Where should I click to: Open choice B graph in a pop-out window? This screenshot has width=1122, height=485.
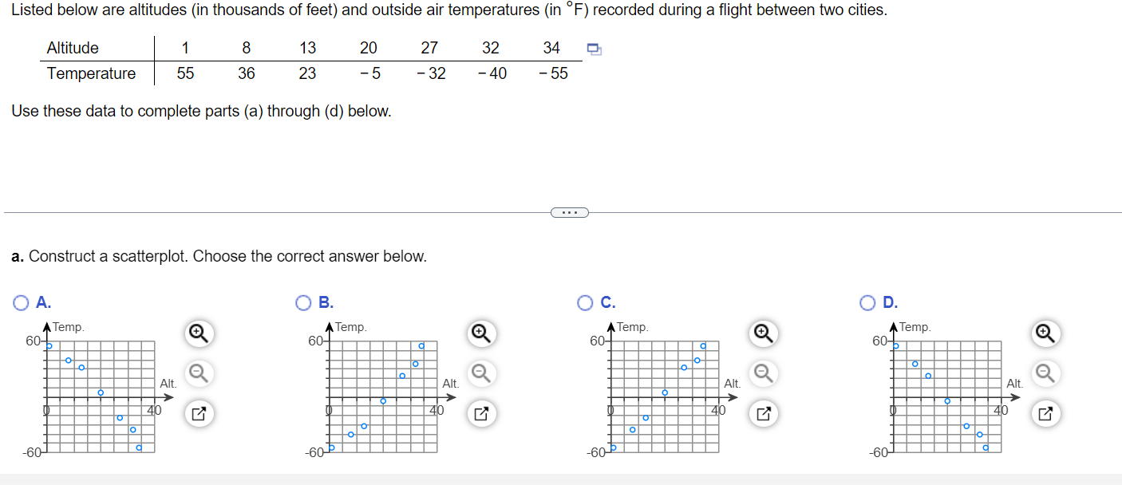coord(480,413)
